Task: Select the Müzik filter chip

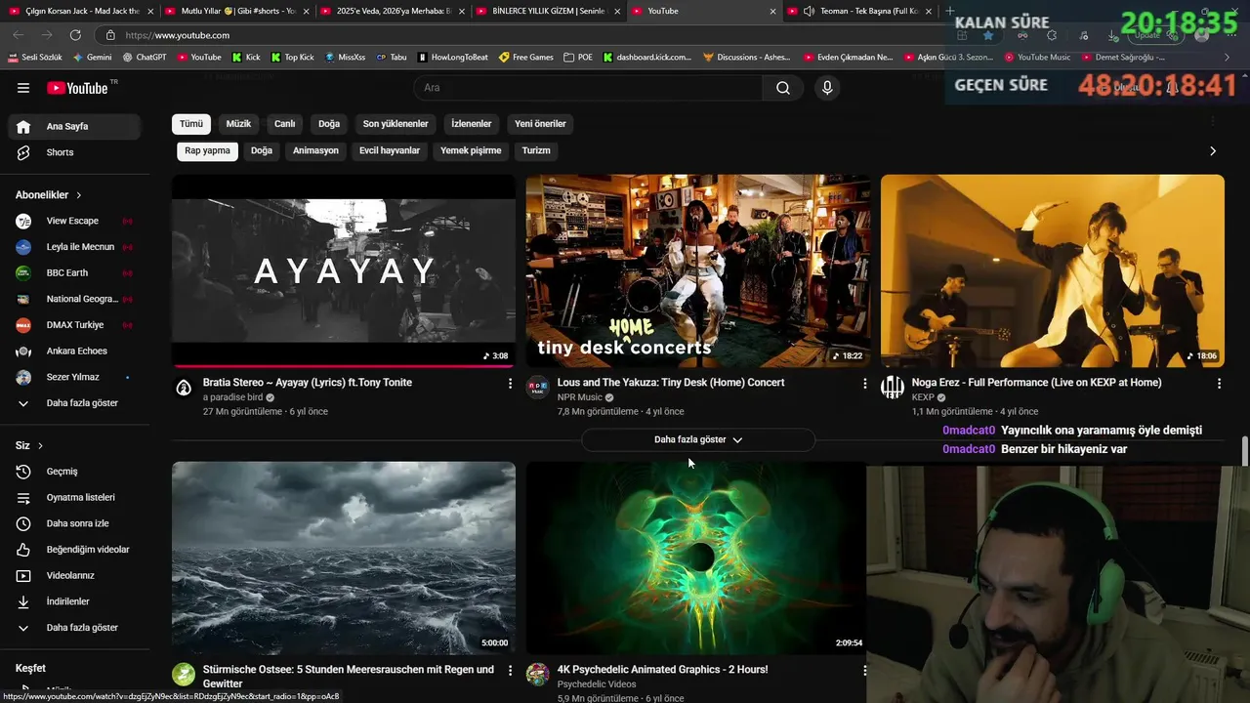Action: click(238, 124)
